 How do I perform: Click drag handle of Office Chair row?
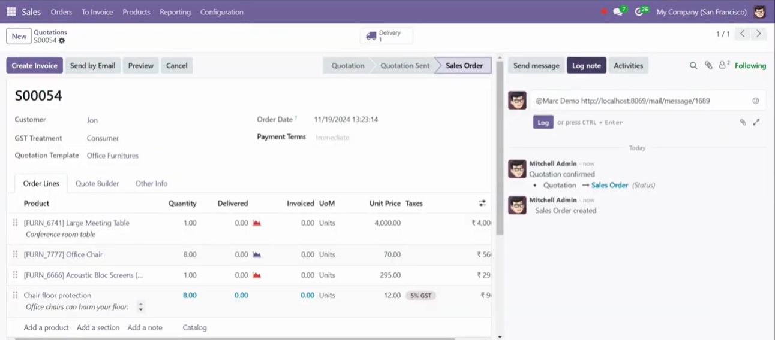(x=15, y=254)
